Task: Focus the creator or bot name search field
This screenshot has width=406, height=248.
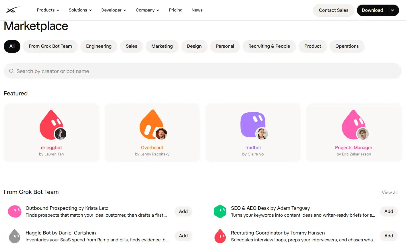Action: pyautogui.click(x=203, y=71)
